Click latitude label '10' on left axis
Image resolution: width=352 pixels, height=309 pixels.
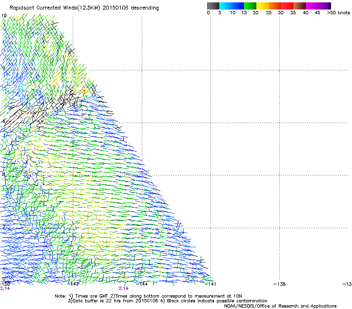pos(4,16)
